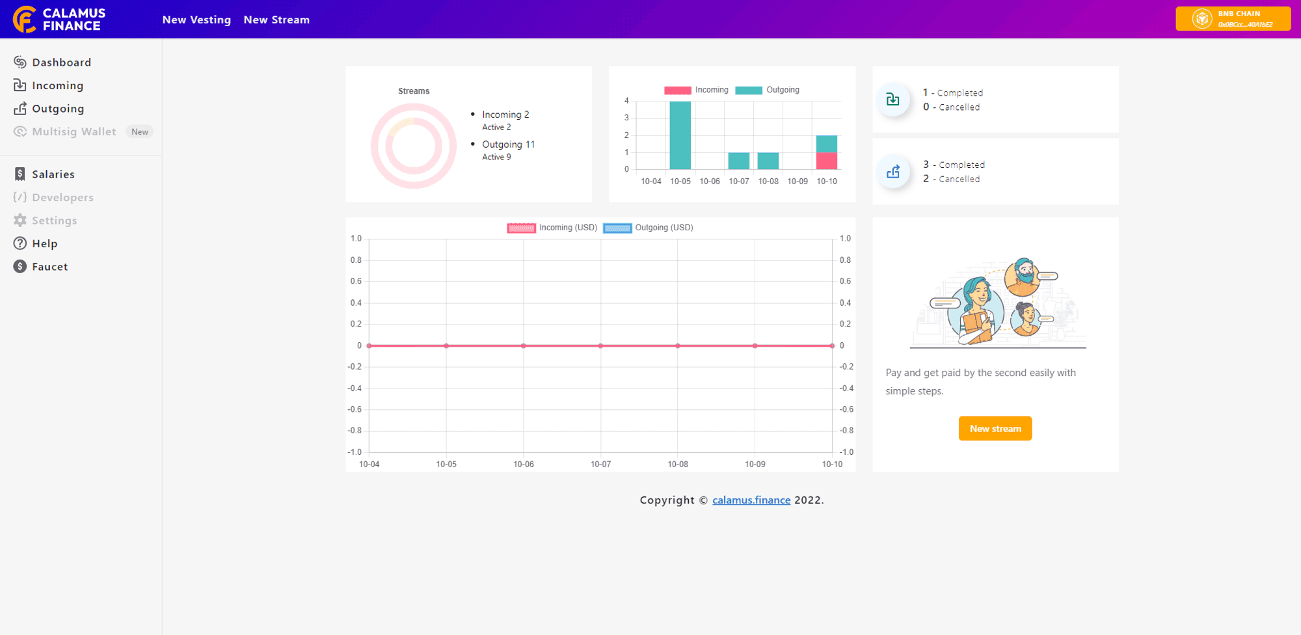Click the 10-10 data point on line chart
Viewport: 1301px width, 635px height.
point(832,345)
